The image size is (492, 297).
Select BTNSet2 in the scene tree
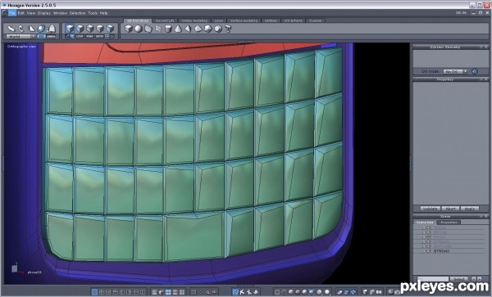tap(441, 251)
